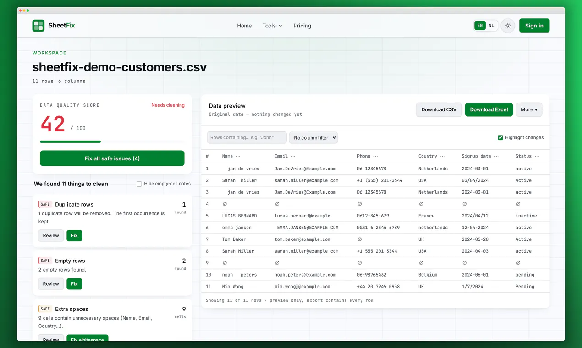
Task: Open the Phone column options menu
Action: (376, 156)
